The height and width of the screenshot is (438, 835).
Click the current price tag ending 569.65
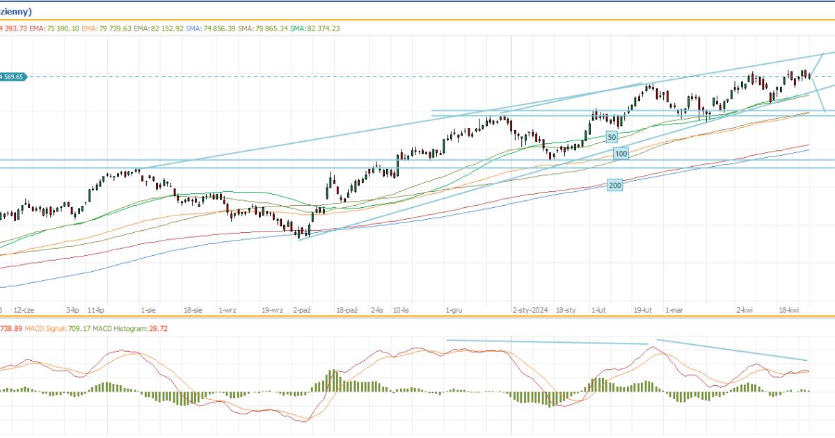click(x=13, y=77)
